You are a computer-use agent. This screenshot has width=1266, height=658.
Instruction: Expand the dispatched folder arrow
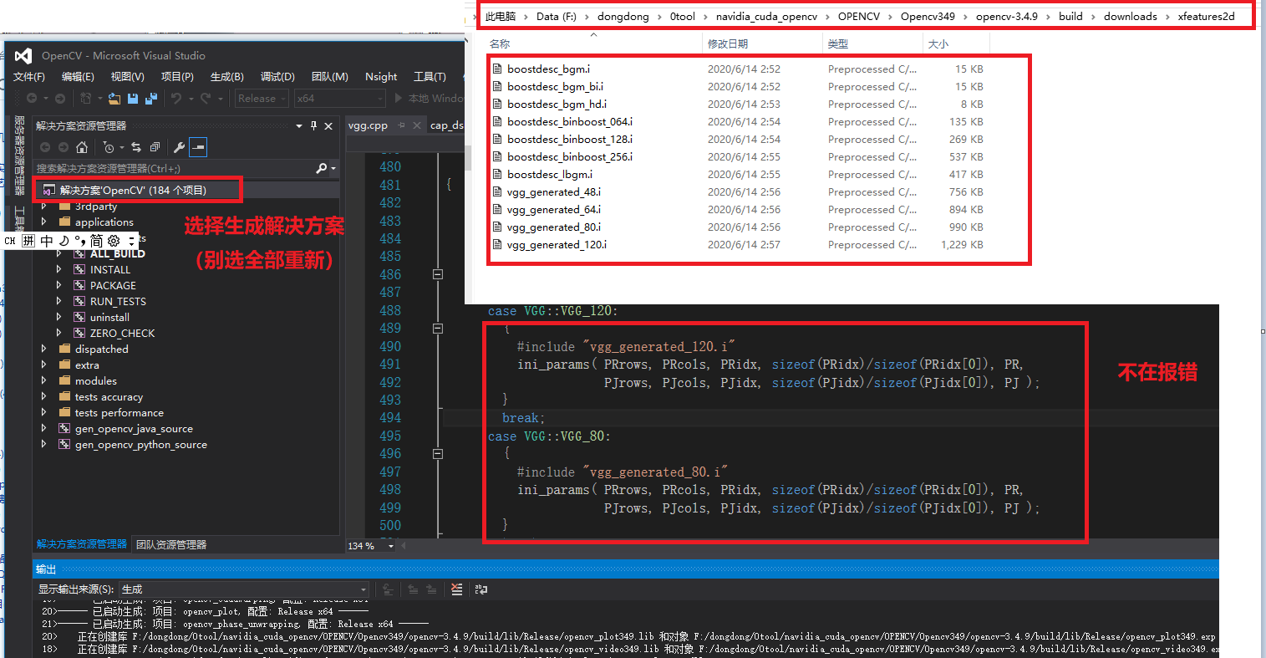pos(44,349)
